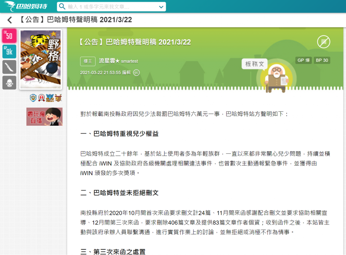Click the blue shield medal under avatar
The image size is (346, 255).
click(33, 98)
